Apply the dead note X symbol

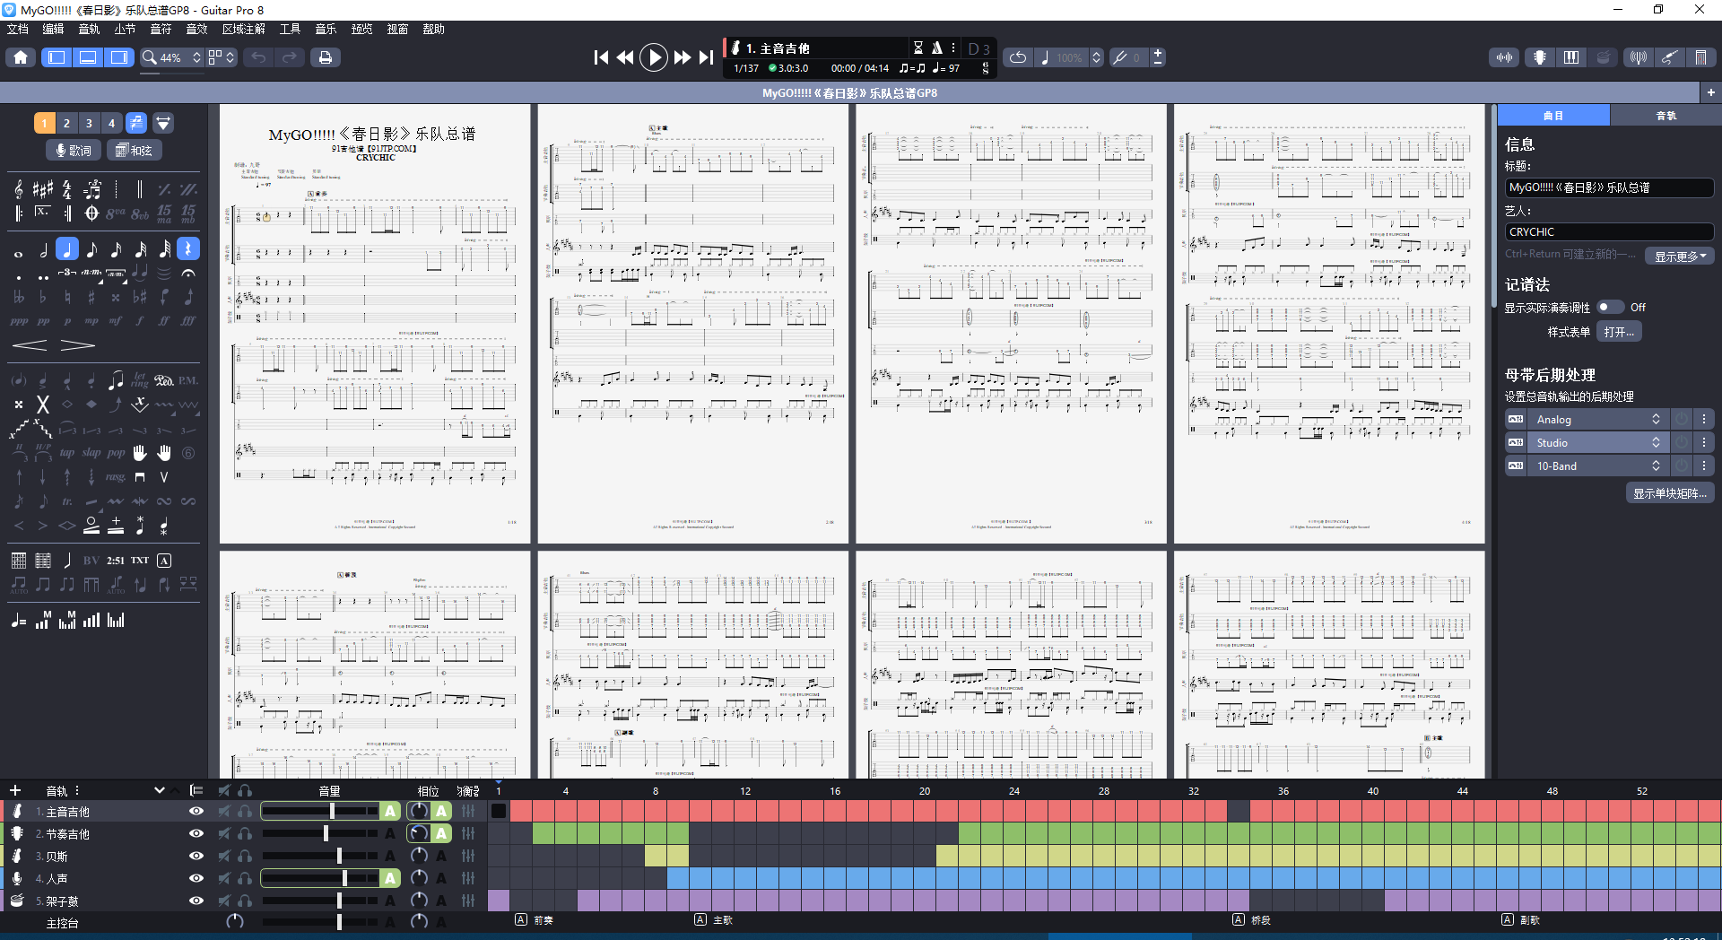pyautogui.click(x=42, y=405)
